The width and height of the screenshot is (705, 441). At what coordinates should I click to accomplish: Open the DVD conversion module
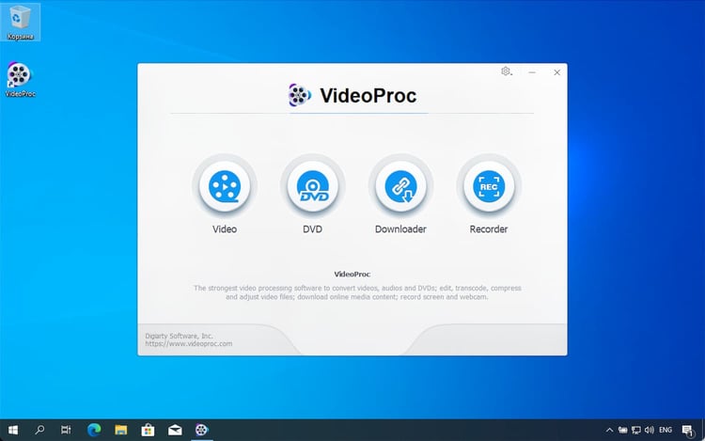click(312, 186)
